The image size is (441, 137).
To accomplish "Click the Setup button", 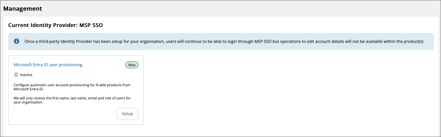I will point(127,114).
